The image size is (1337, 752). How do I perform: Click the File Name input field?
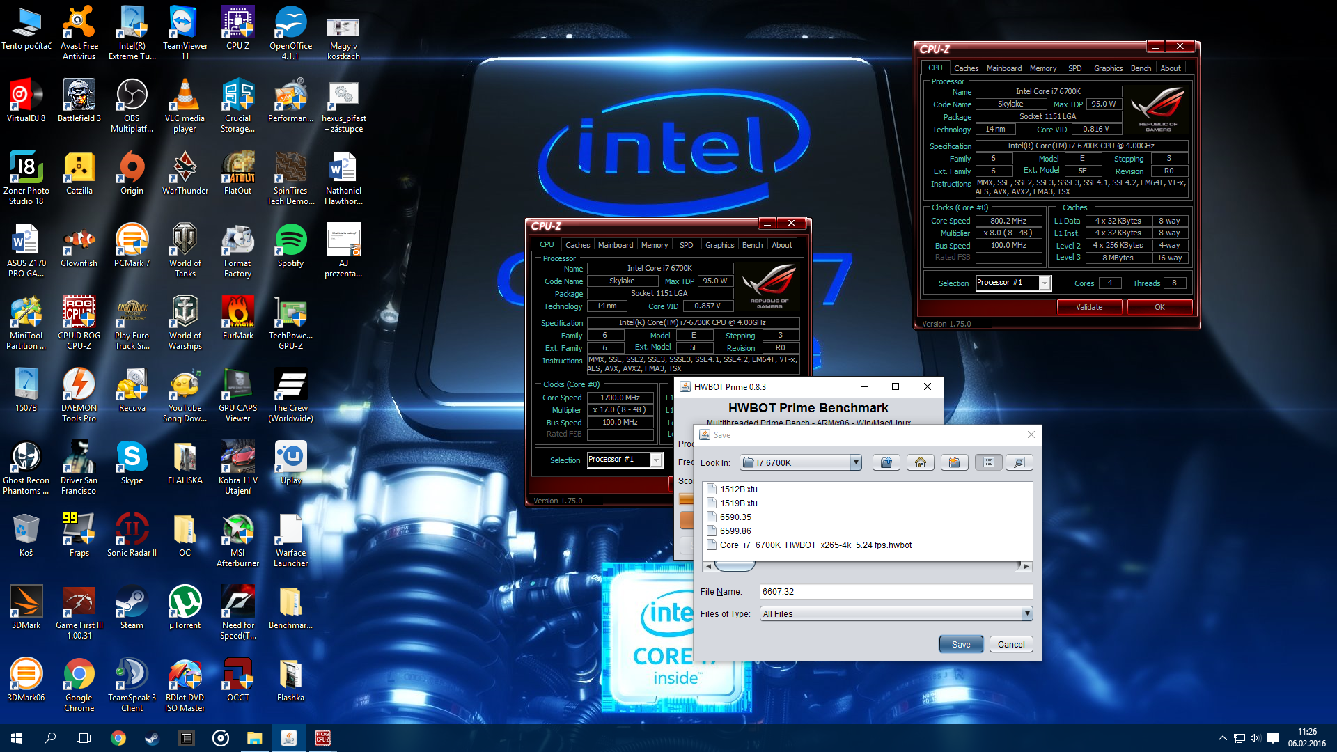tap(896, 591)
